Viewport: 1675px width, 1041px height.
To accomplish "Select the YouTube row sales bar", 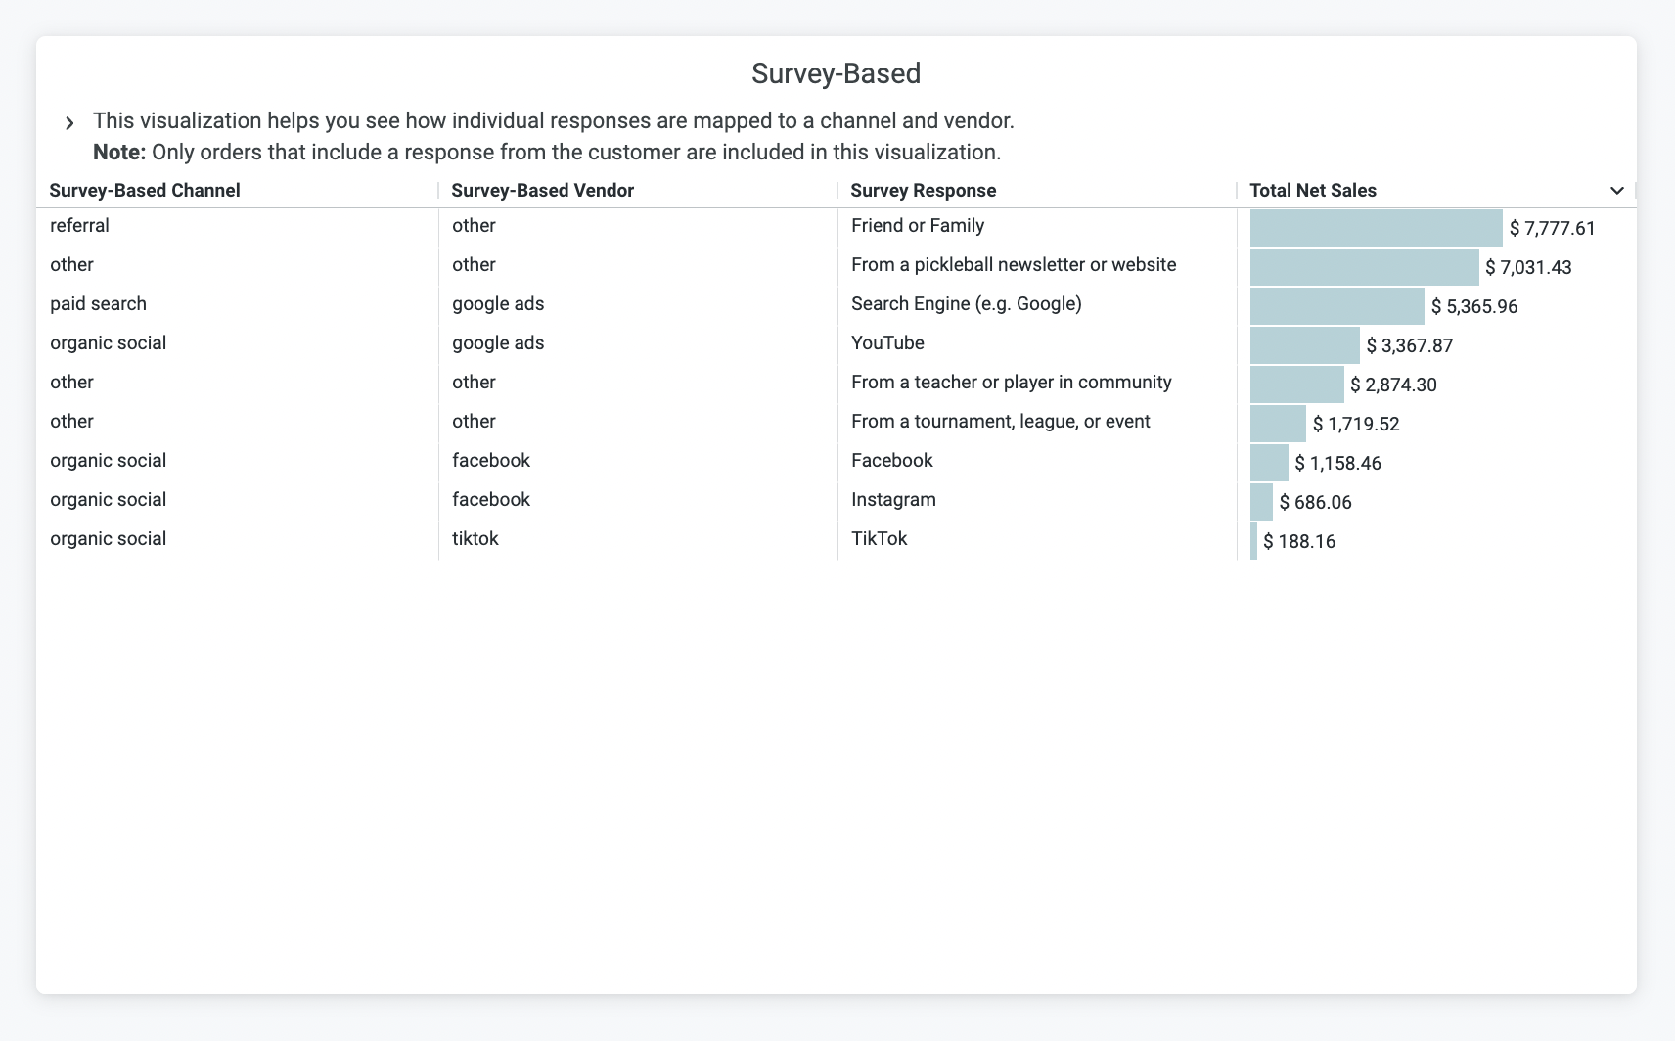I will 1304,345.
